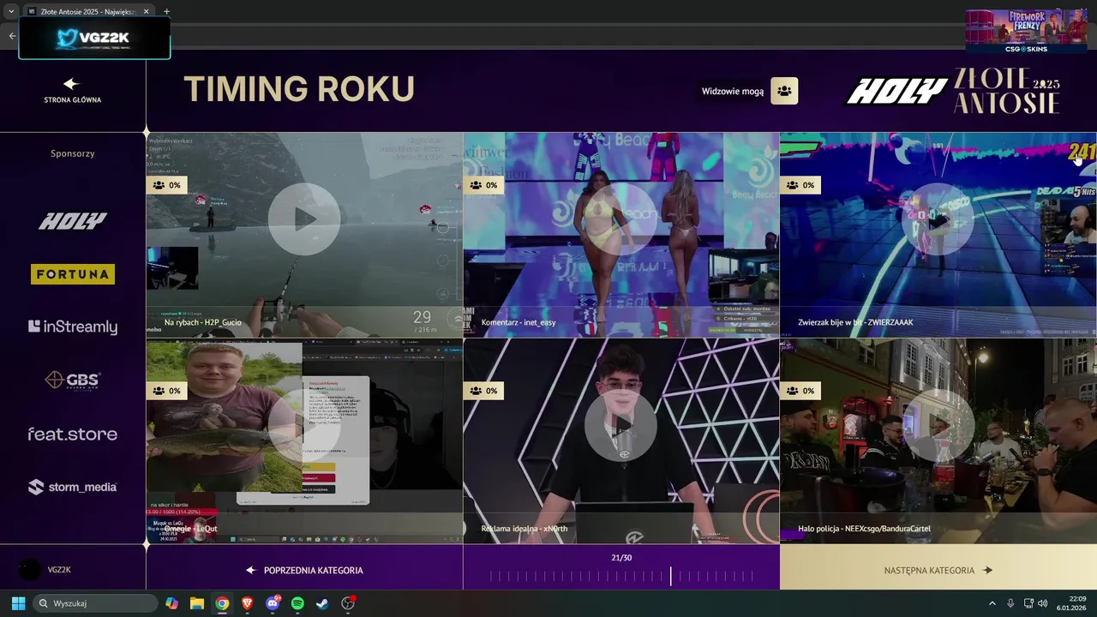Expand the system tray hidden icons chevron
1097x617 pixels.
[992, 603]
